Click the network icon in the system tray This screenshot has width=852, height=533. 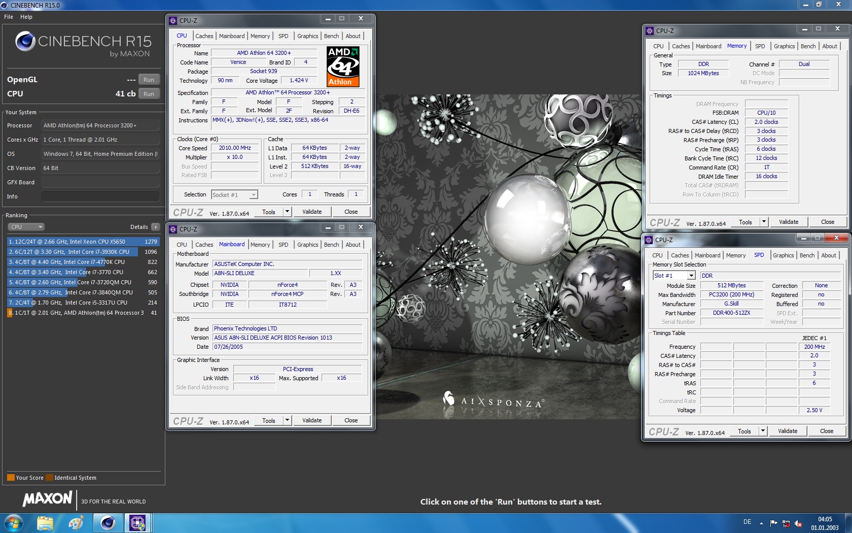[786, 523]
